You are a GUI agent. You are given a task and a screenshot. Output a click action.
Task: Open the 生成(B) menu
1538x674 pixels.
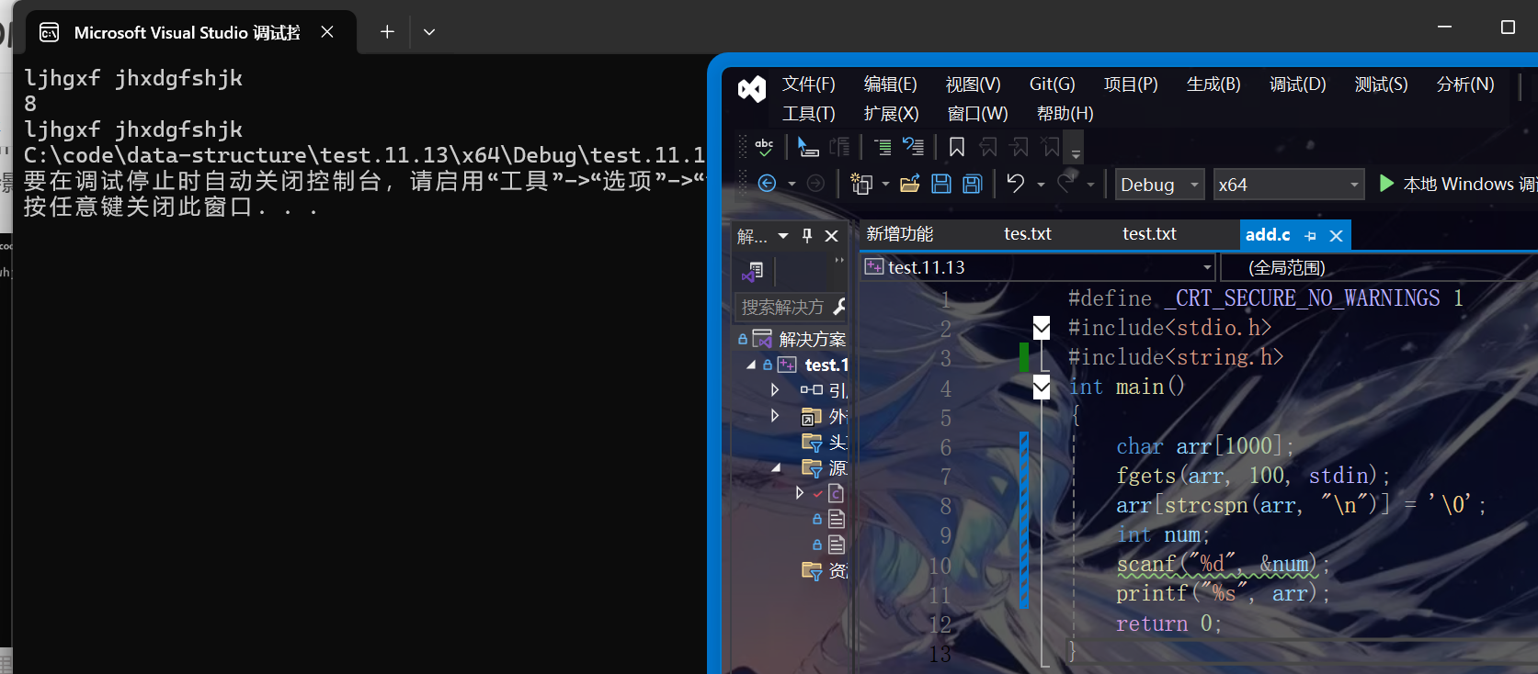click(x=1213, y=84)
